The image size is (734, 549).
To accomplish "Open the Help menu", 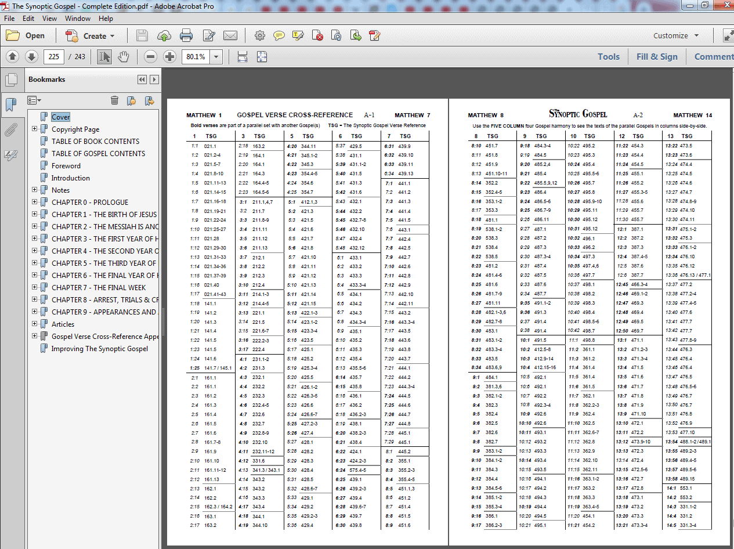I will coord(106,19).
